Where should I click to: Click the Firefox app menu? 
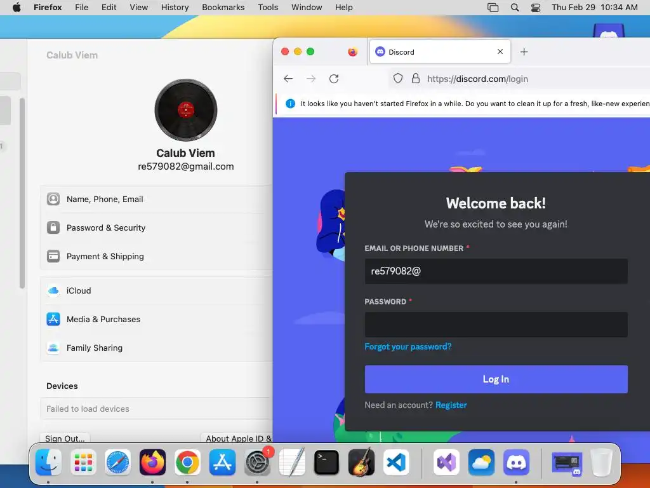(x=48, y=8)
